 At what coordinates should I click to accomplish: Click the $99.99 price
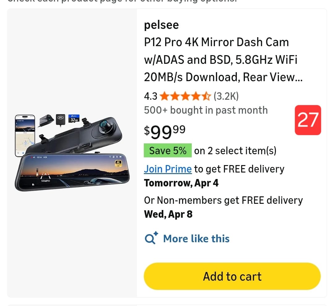tap(165, 131)
